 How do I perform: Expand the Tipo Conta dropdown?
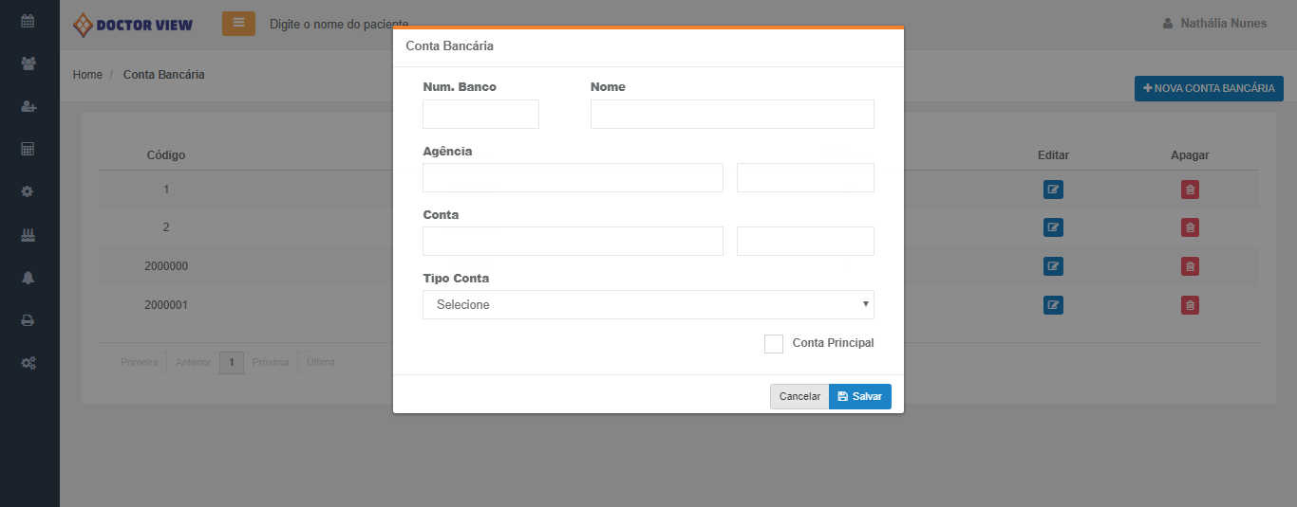[648, 305]
